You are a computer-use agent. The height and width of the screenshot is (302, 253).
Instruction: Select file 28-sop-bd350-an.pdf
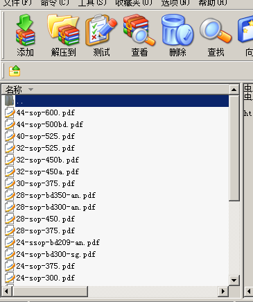tap(55, 195)
